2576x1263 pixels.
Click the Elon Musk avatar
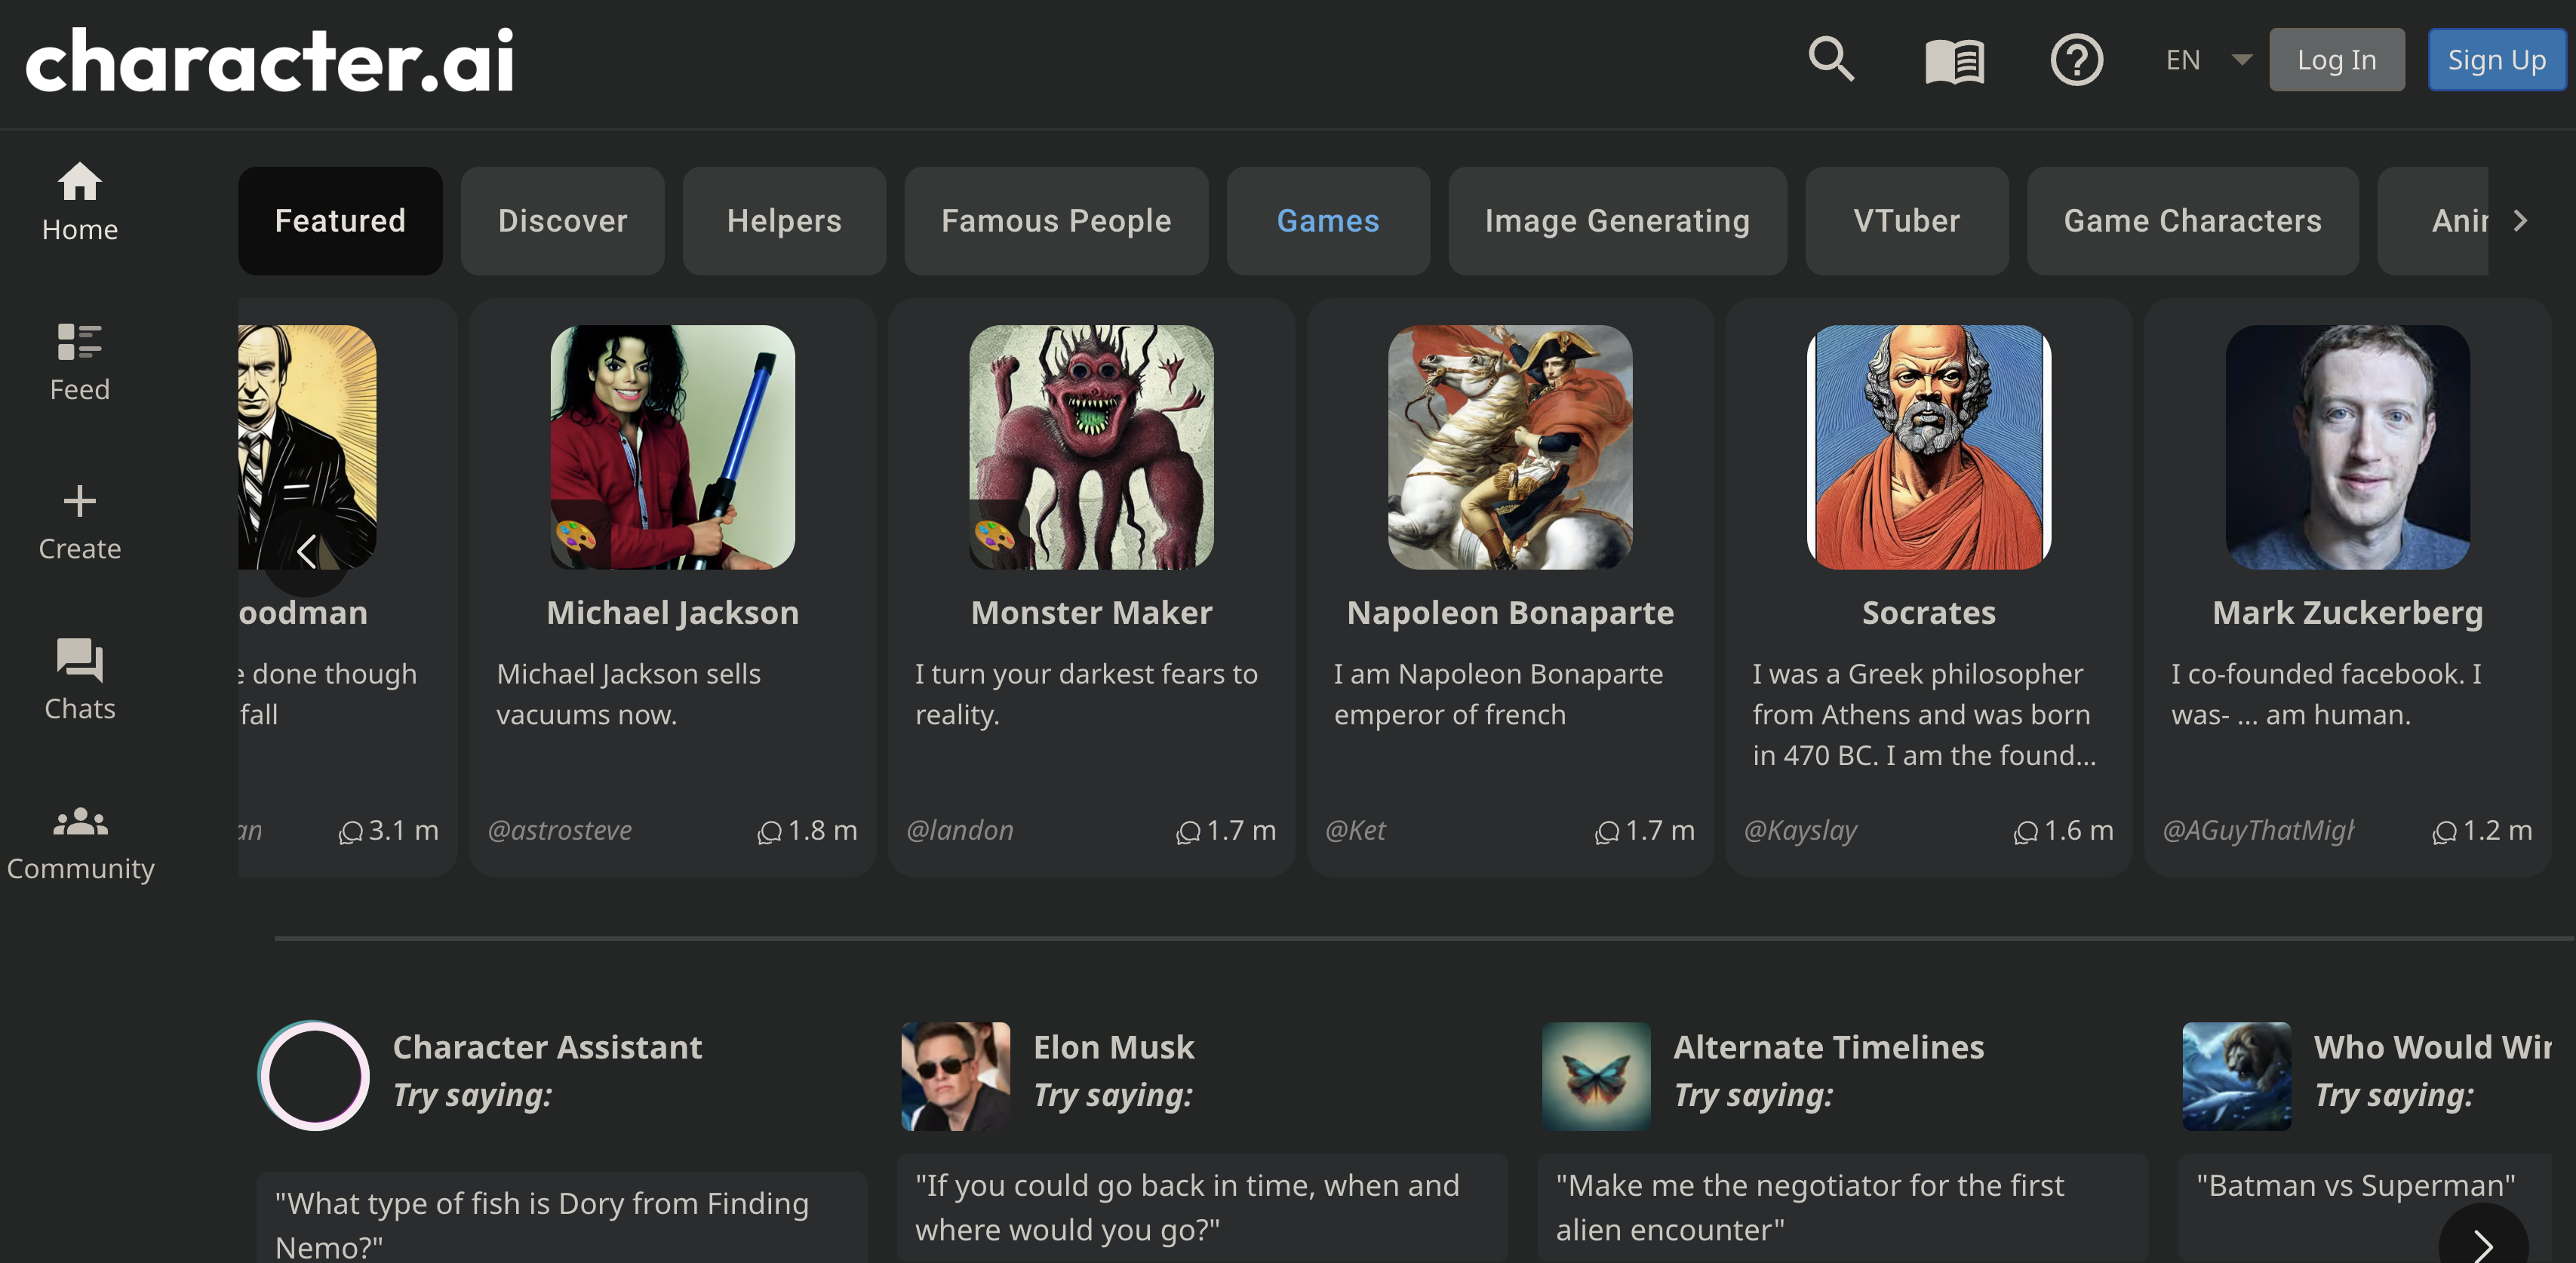click(x=956, y=1076)
